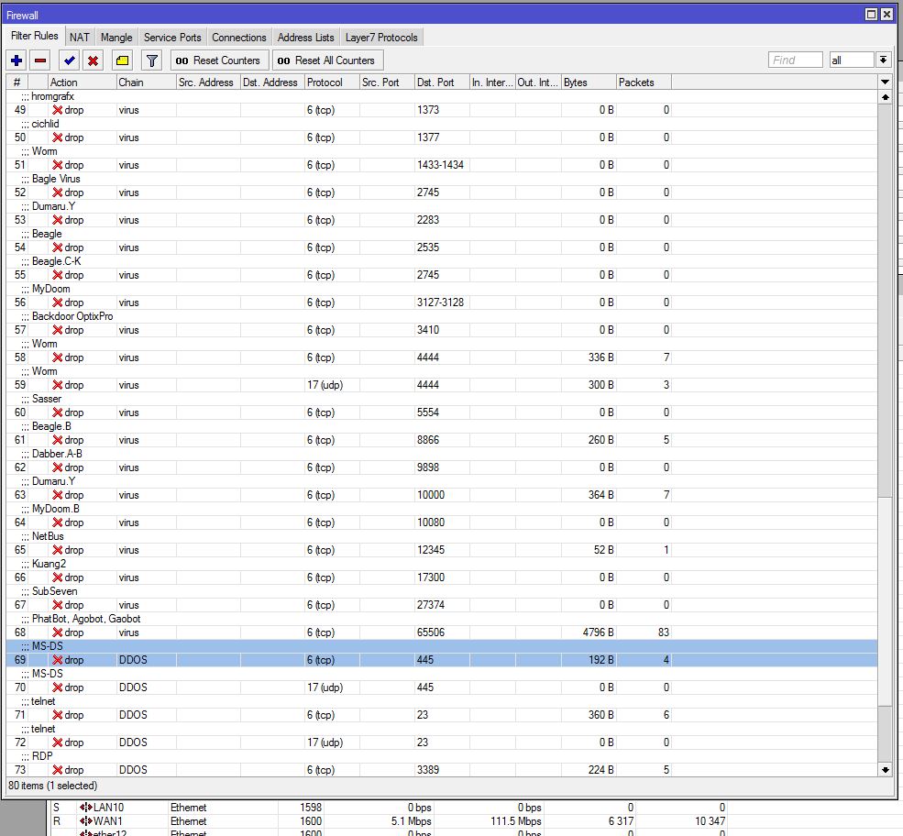Screen dimensions: 903x836
Task: Sort by the Packets column header
Action: [644, 82]
